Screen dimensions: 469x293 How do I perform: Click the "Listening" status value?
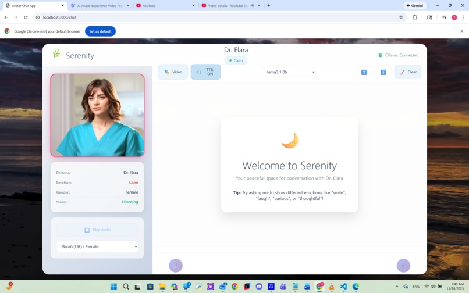point(130,202)
